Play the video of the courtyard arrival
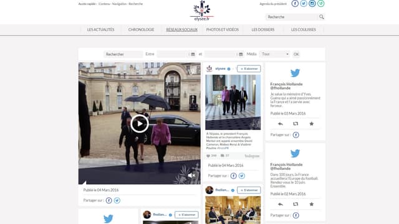399x224 pixels. coord(140,124)
